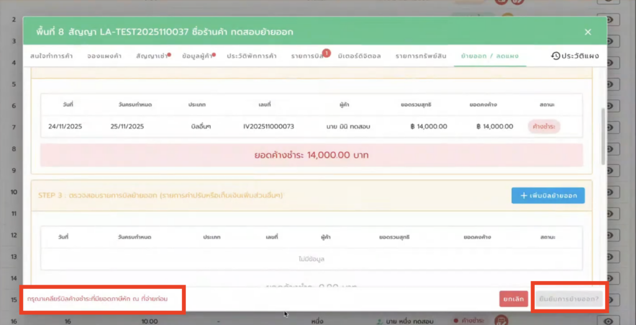This screenshot has width=636, height=325.
Task: Select the รายการทรัพย์สิน tab
Action: [420, 56]
